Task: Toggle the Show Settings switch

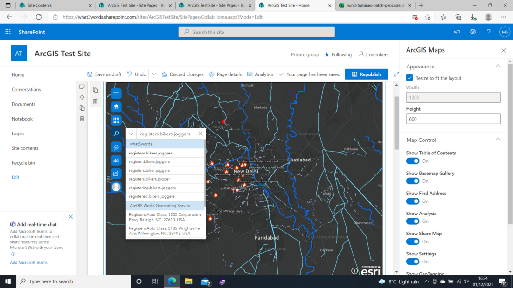Action: [x=413, y=261]
